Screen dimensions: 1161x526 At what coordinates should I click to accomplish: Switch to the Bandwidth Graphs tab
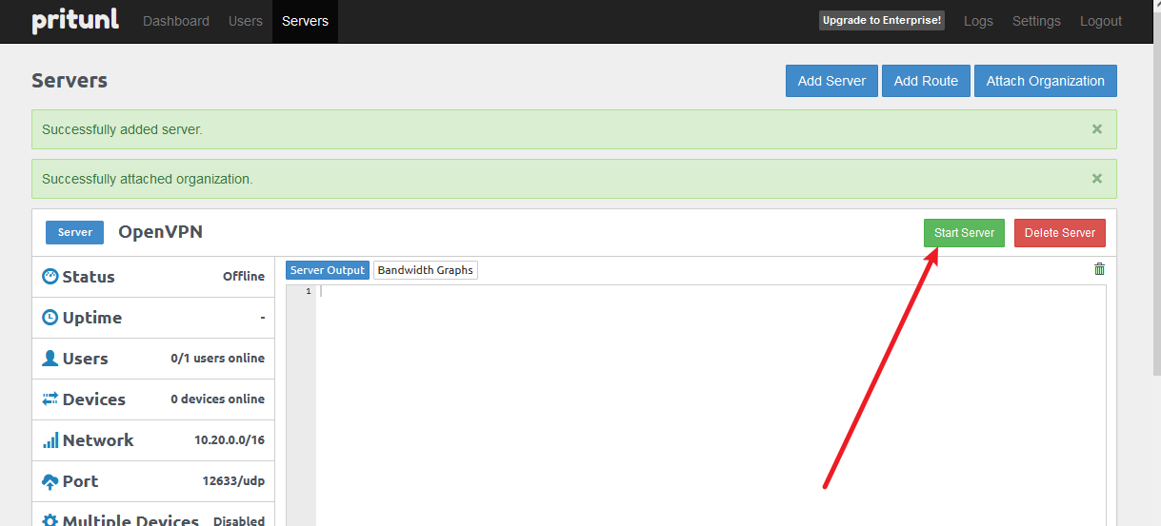click(425, 270)
